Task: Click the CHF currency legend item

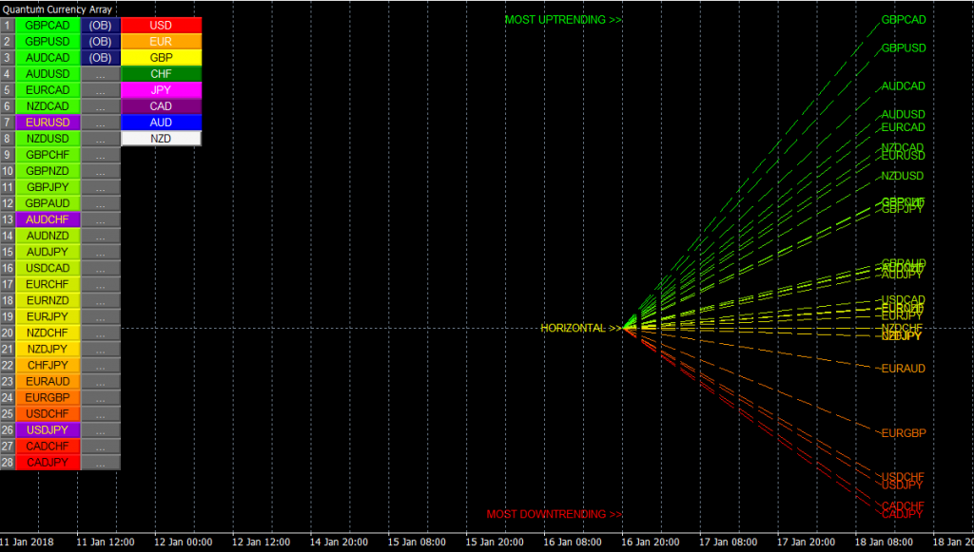Action: (160, 73)
